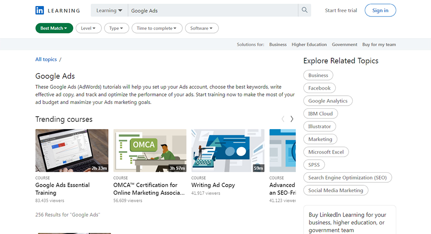Click Buy for my team

(379, 44)
